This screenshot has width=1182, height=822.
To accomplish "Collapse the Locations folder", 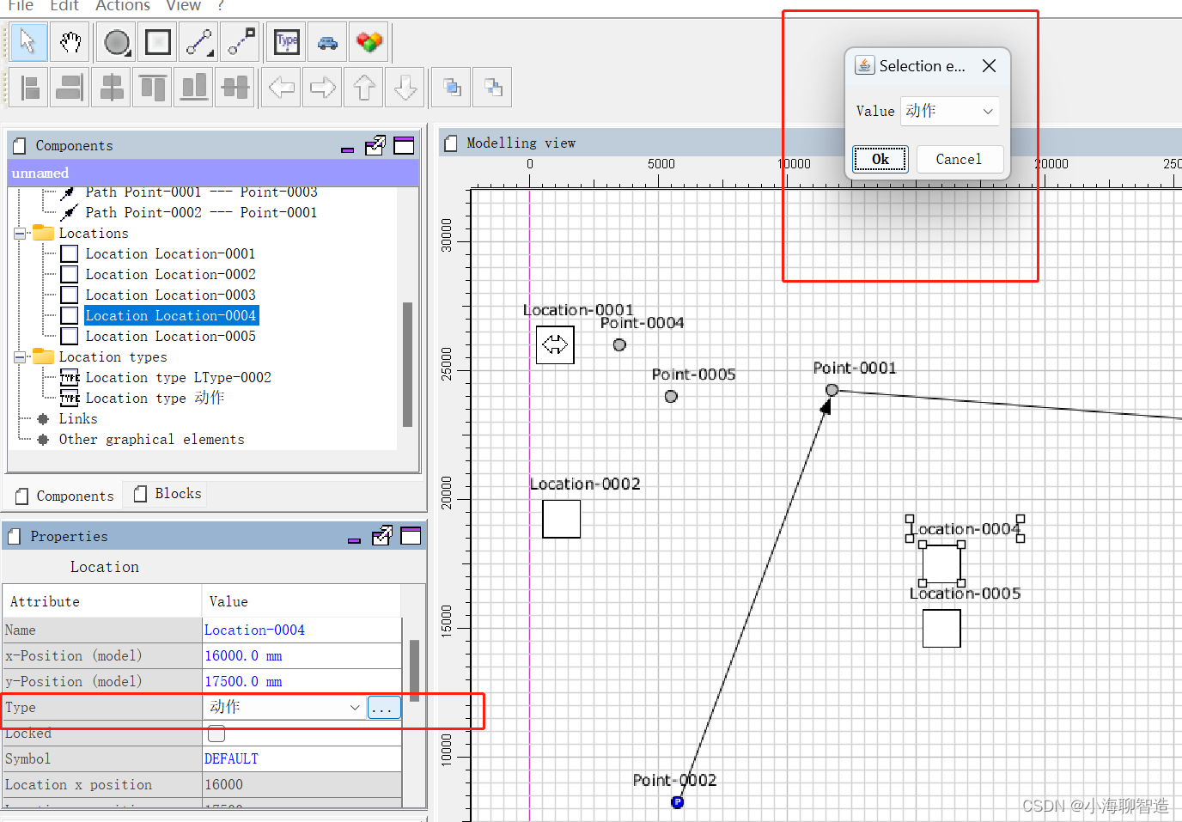I will 20,234.
